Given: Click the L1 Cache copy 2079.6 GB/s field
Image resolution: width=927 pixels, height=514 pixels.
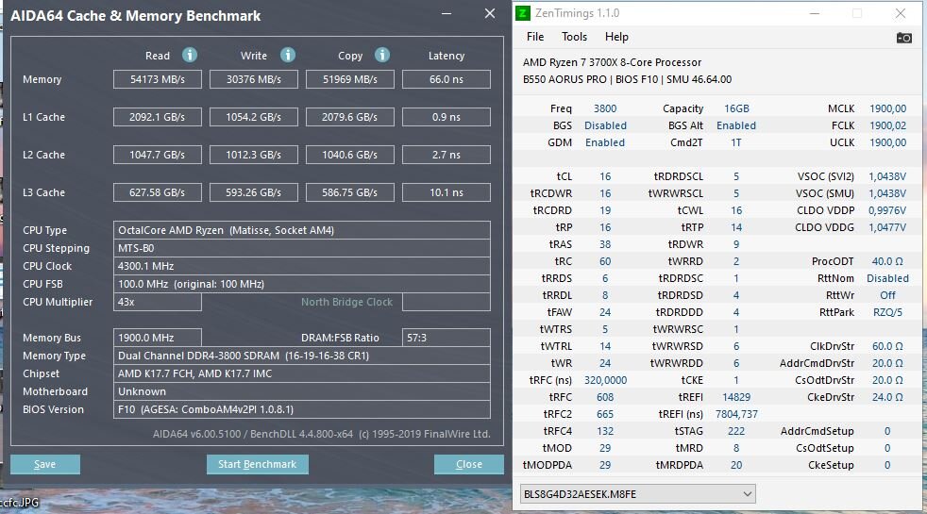Looking at the screenshot, I should point(350,117).
